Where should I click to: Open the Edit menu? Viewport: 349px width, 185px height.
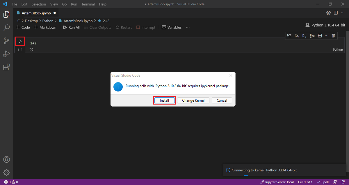click(x=24, y=4)
